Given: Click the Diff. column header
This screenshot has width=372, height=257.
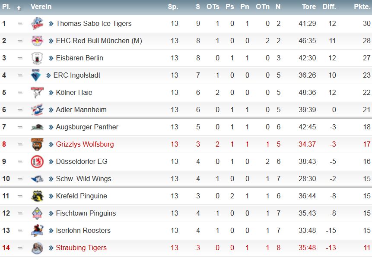Looking at the screenshot, I should 329,6.
